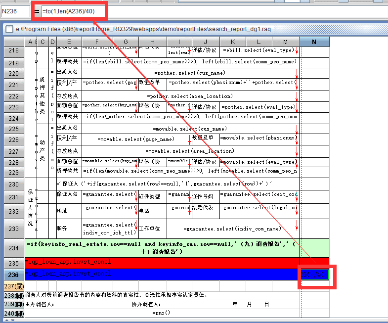Screen dimensions: 388x323
Task: Click label 存放地点 in row 227
Action: [67, 151]
